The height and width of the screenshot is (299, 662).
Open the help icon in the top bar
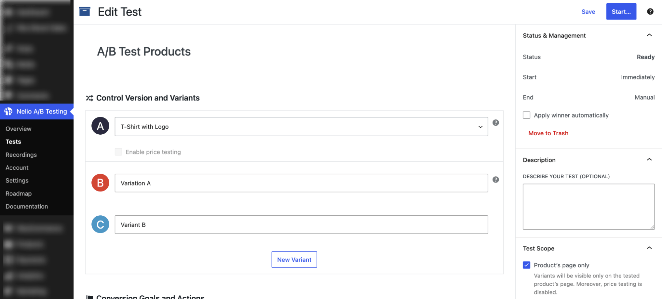coord(650,12)
